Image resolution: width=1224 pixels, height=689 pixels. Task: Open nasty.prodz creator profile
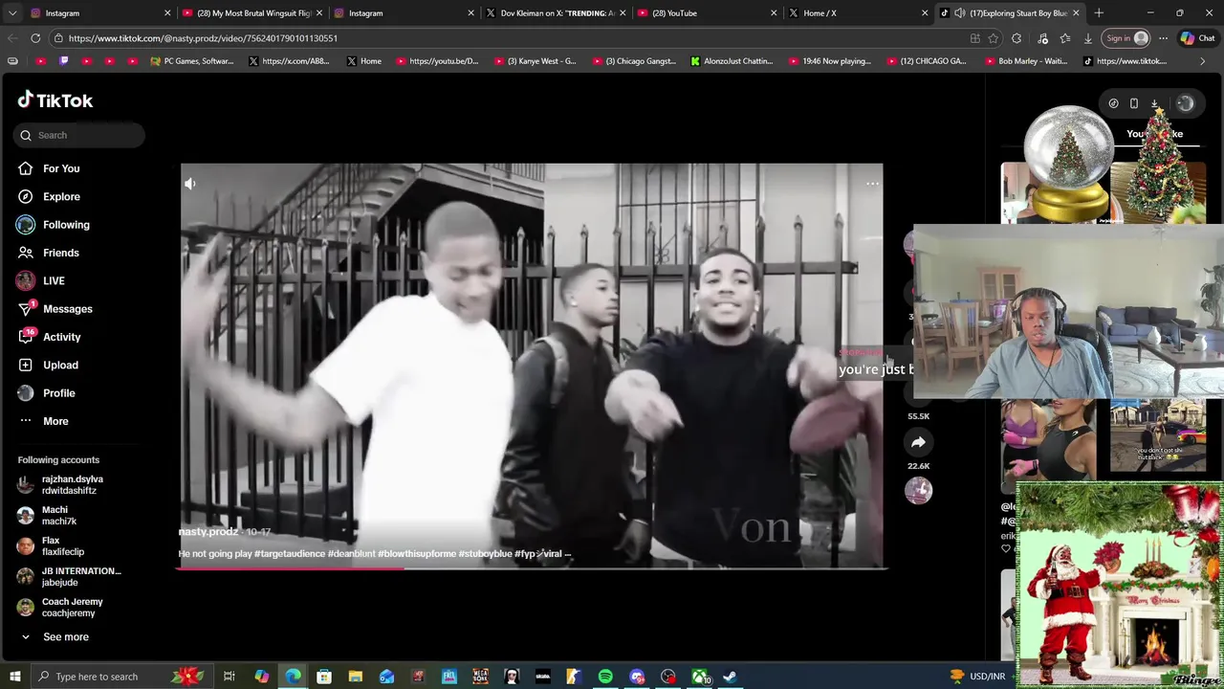(208, 532)
